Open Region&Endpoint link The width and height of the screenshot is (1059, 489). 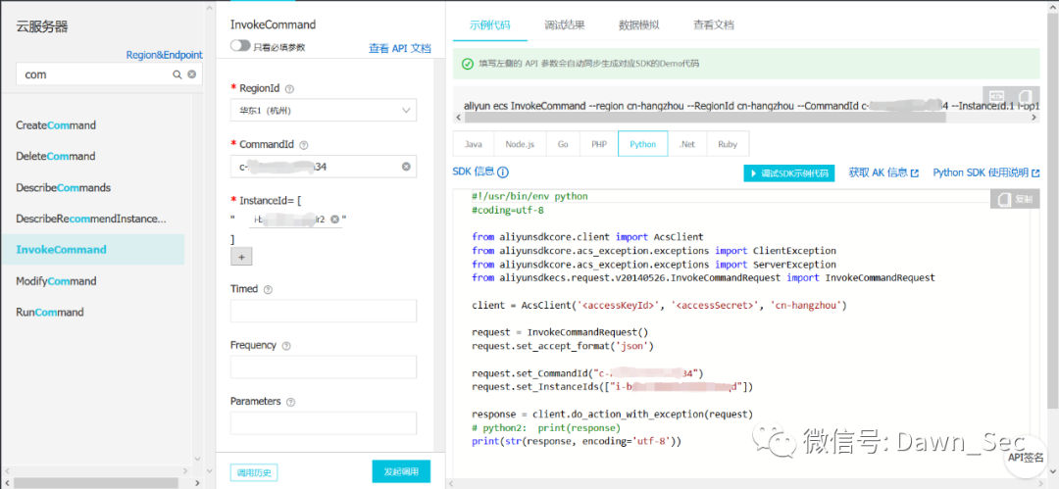(164, 56)
